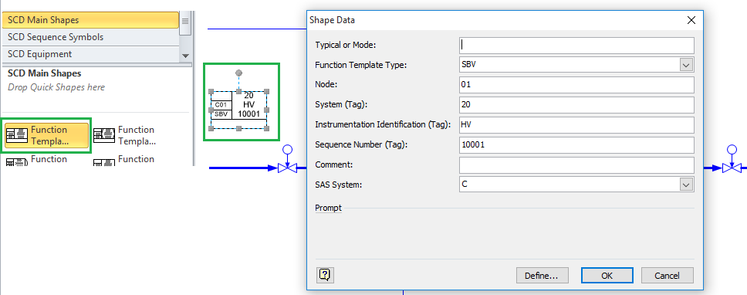The height and width of the screenshot is (295, 747).
Task: Click the Comment input field
Action: [576, 165]
